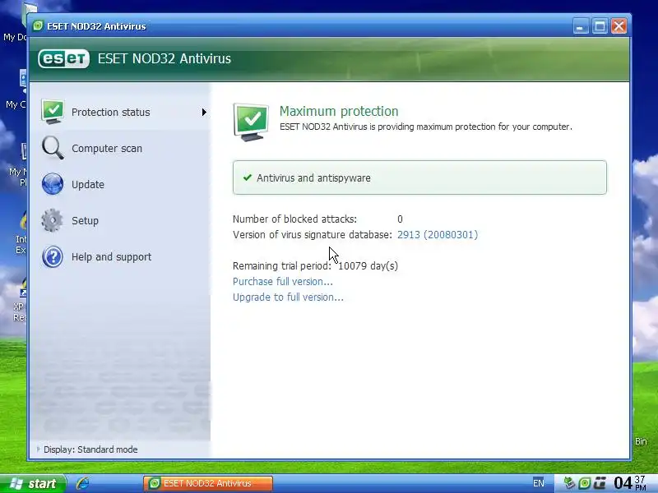This screenshot has height=493, width=658.
Task: Click the EN language indicator in taskbar
Action: 539,483
